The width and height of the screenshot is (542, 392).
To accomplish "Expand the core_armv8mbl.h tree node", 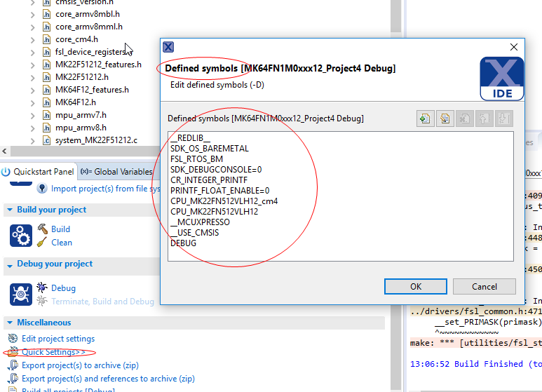I will [x=32, y=15].
